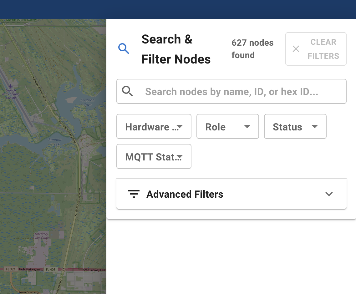Click the funnel icon next to Advanced Filters
The image size is (356, 294).
(134, 194)
